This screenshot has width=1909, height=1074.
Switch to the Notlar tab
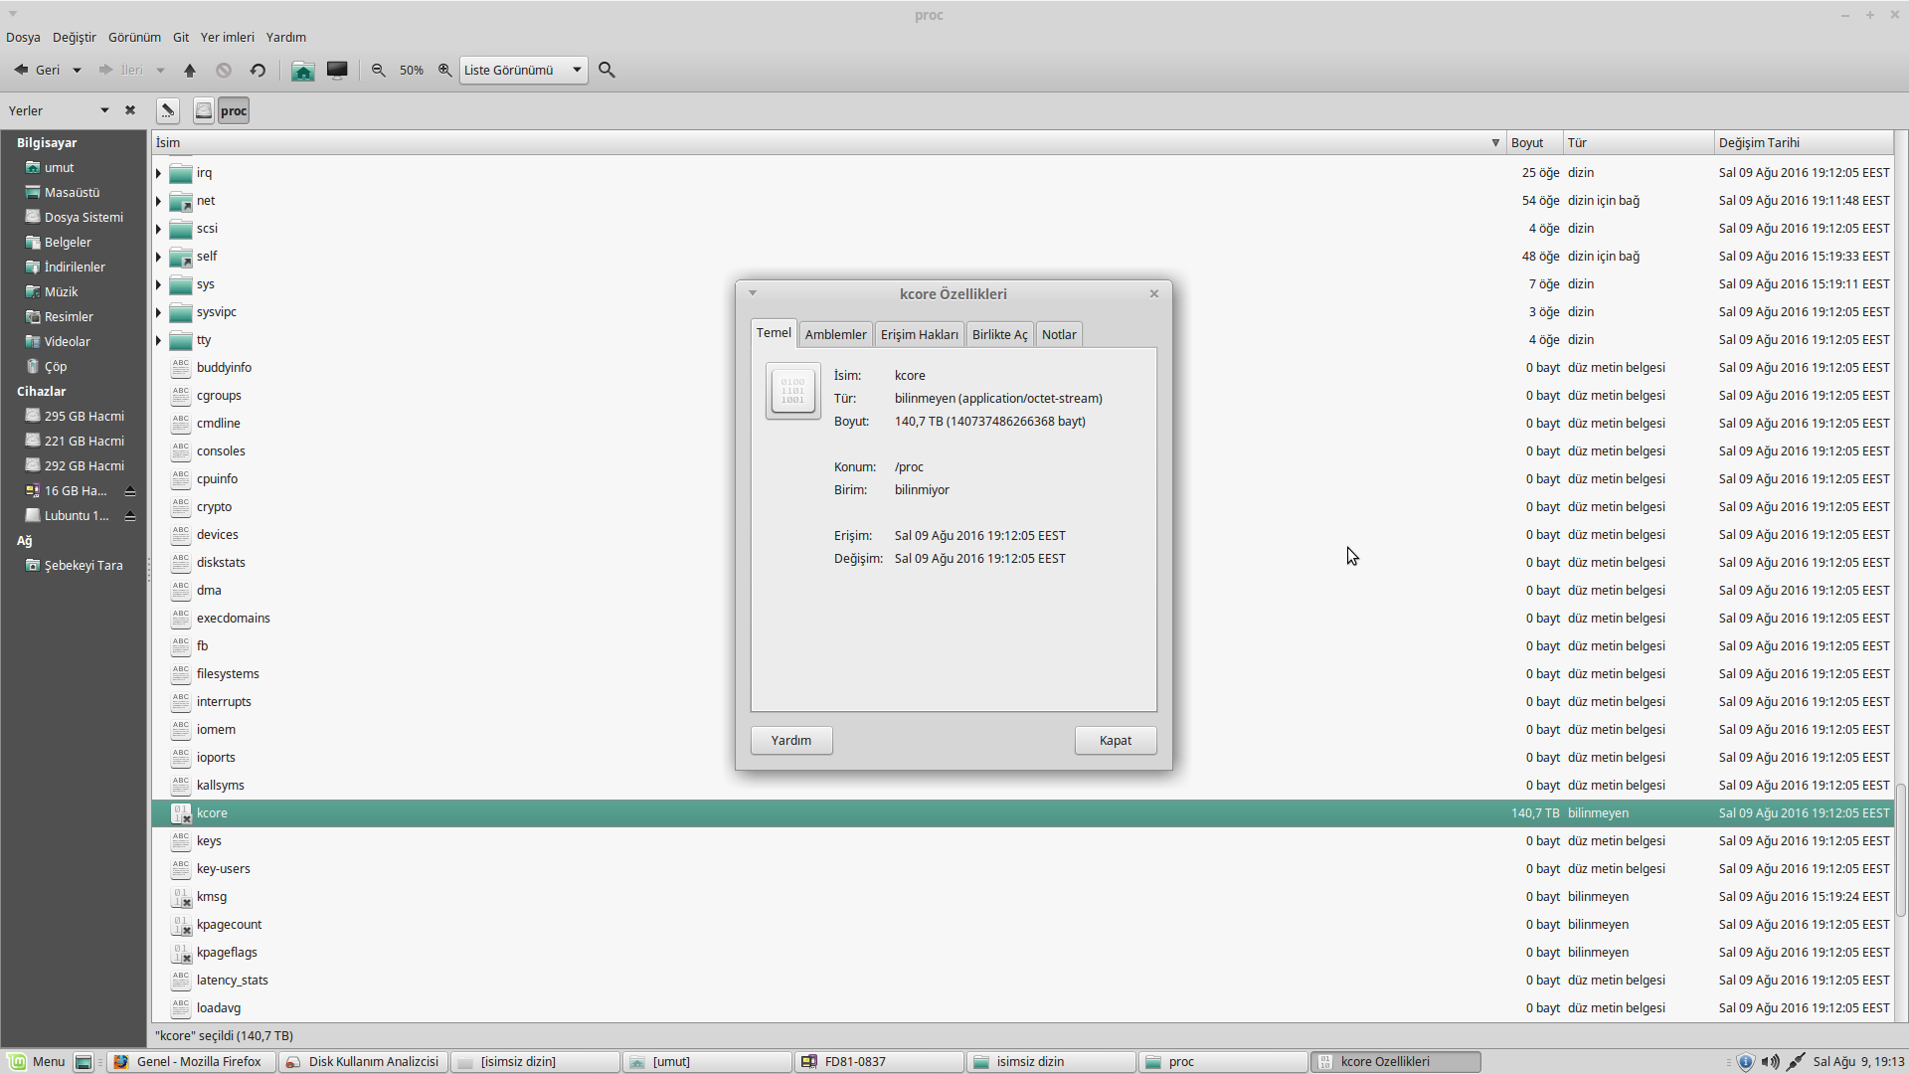[1059, 335]
